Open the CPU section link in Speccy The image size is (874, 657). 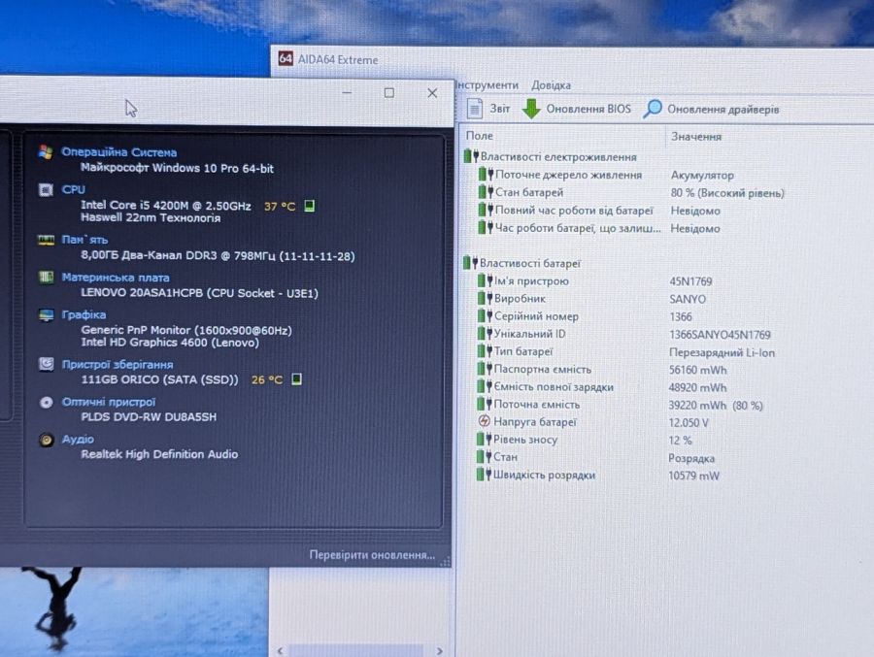[x=73, y=189]
